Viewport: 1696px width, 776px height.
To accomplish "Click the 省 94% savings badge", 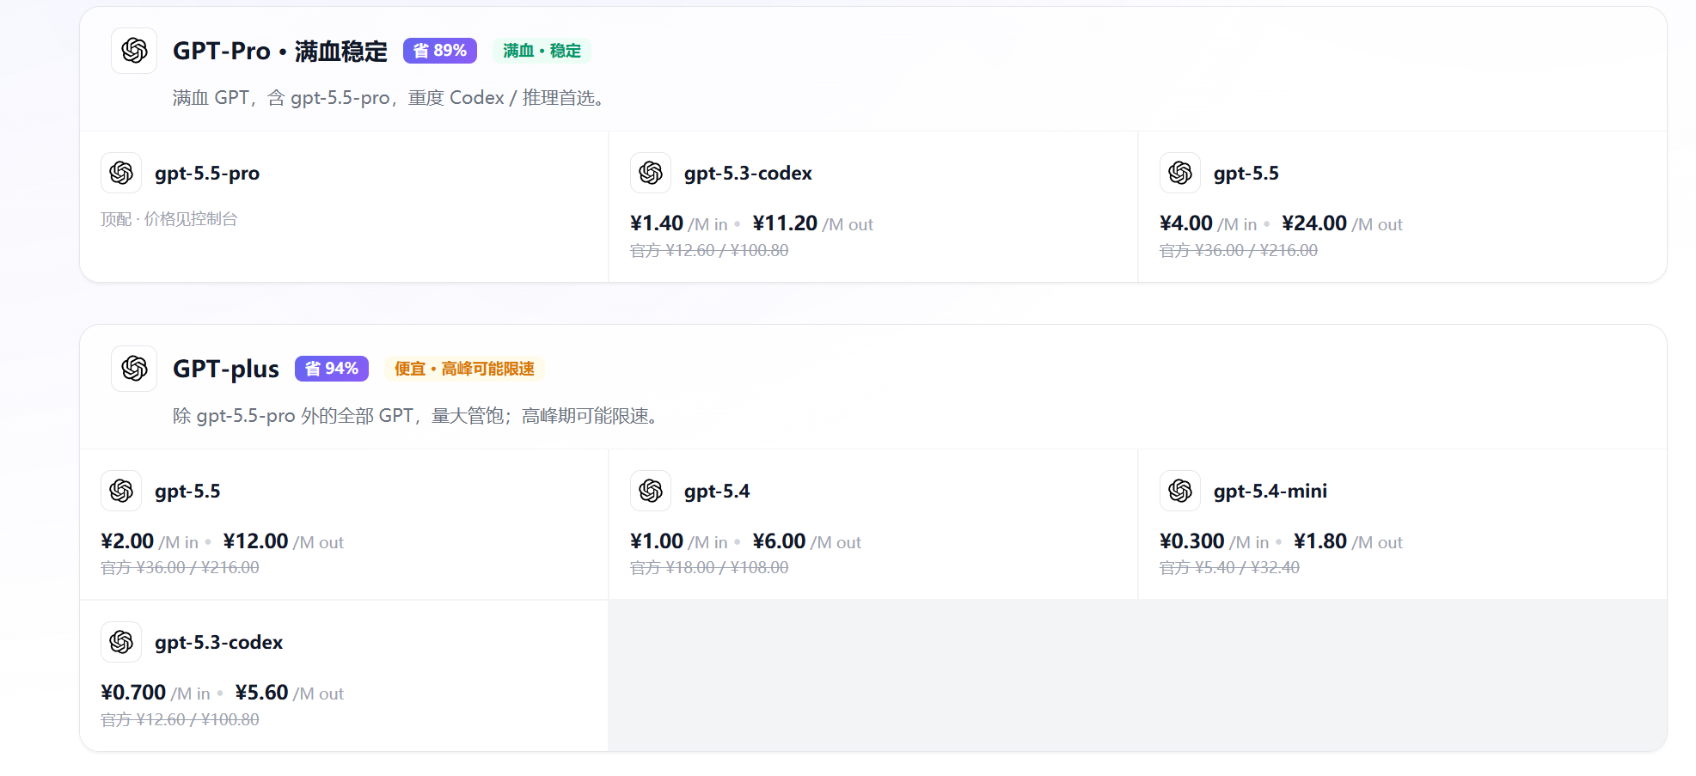I will (x=332, y=369).
